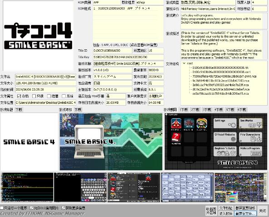Click the 存档数据大小 field showing 64.00 MB

[156, 102]
